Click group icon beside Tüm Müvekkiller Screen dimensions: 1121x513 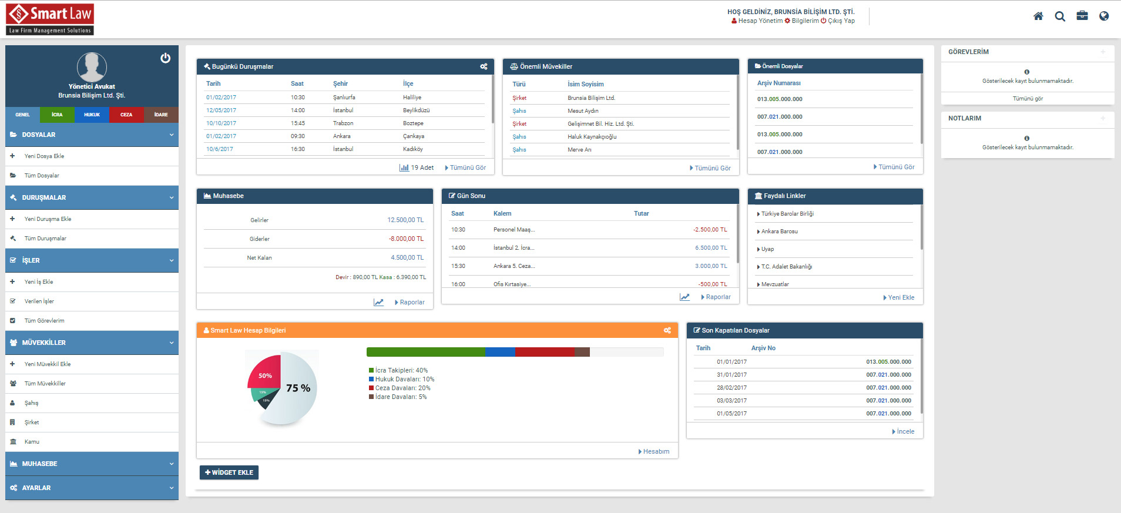(13, 383)
